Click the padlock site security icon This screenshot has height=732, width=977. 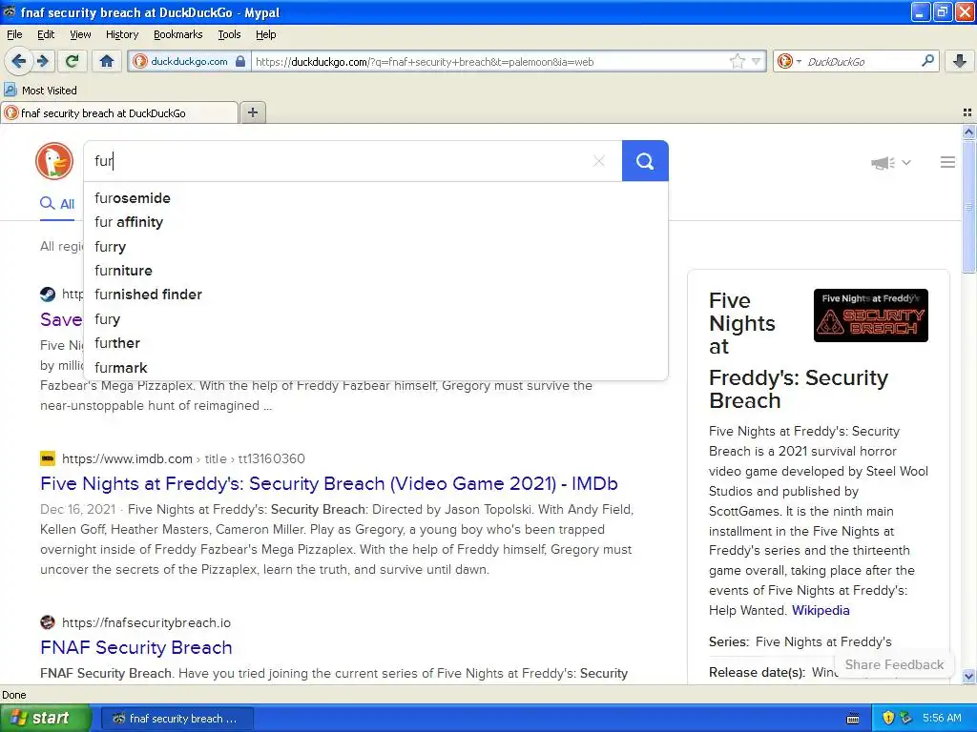point(240,61)
